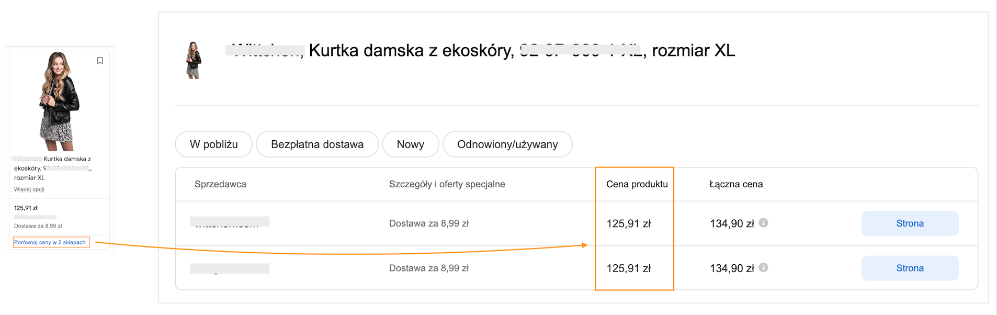Click the "Cena produktu" column header
This screenshot has width=997, height=315.
pyautogui.click(x=637, y=184)
